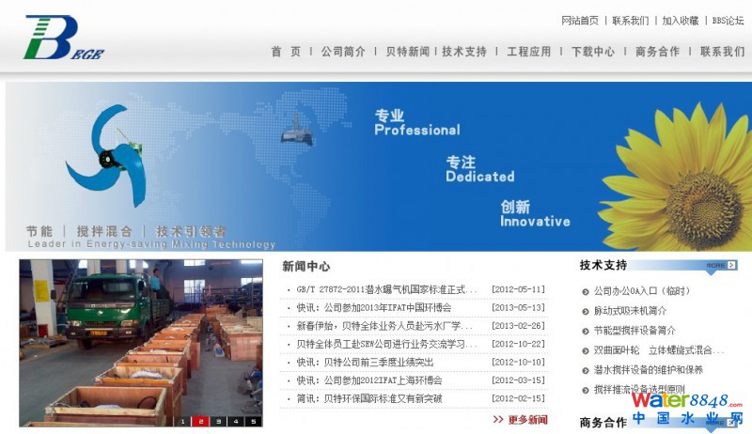Open the 工程应用 navigation item
This screenshot has width=752, height=434.
[x=528, y=52]
